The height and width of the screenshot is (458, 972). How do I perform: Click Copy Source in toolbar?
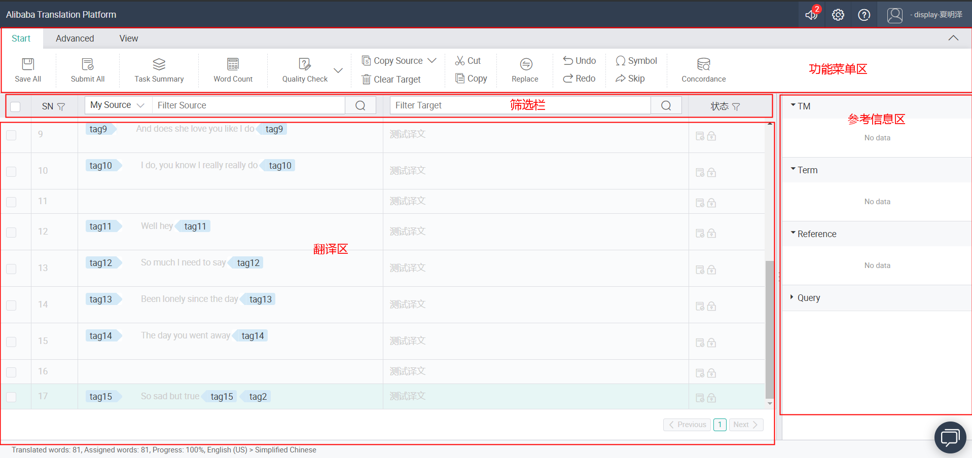392,61
